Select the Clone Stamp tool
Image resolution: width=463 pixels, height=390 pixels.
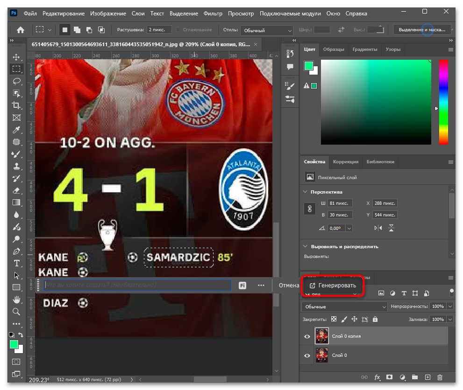coord(16,166)
